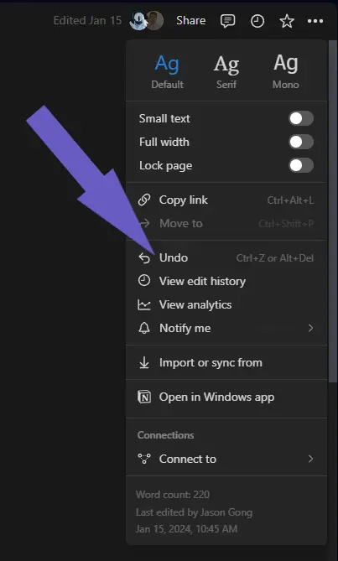Click the Small text label
Screen dimensions: 338x561
coord(164,118)
